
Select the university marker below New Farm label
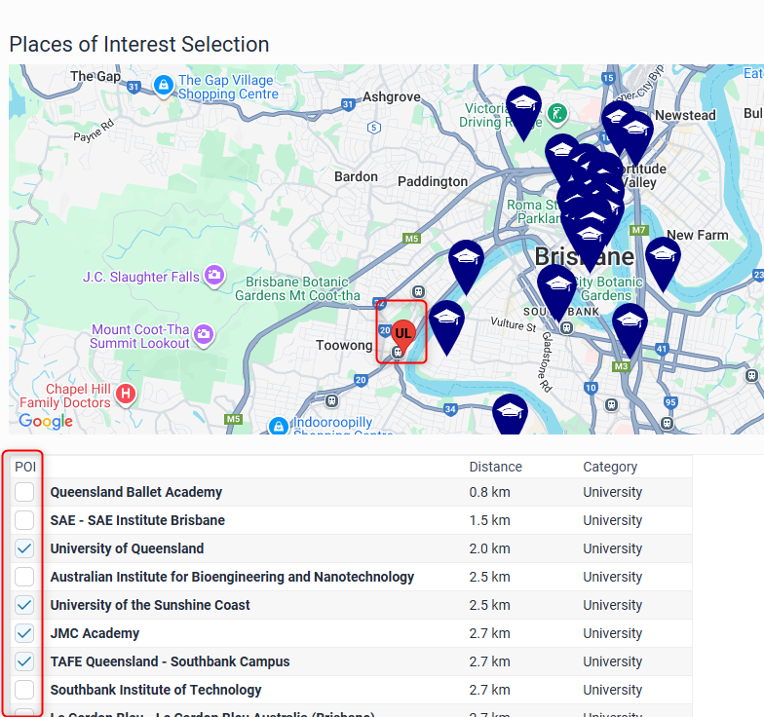click(x=663, y=257)
